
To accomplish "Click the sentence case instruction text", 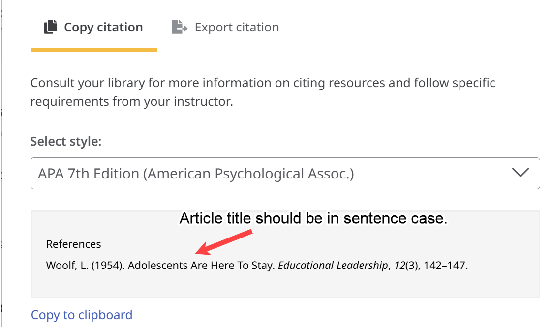I will click(x=313, y=218).
